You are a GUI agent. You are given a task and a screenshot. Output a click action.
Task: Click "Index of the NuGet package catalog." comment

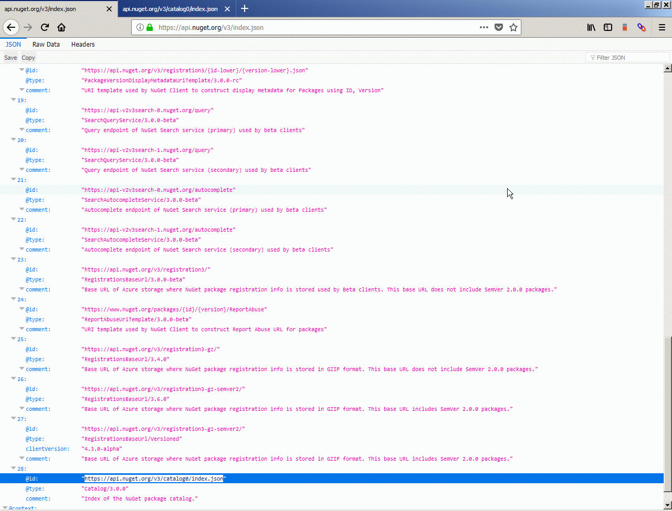tap(140, 498)
